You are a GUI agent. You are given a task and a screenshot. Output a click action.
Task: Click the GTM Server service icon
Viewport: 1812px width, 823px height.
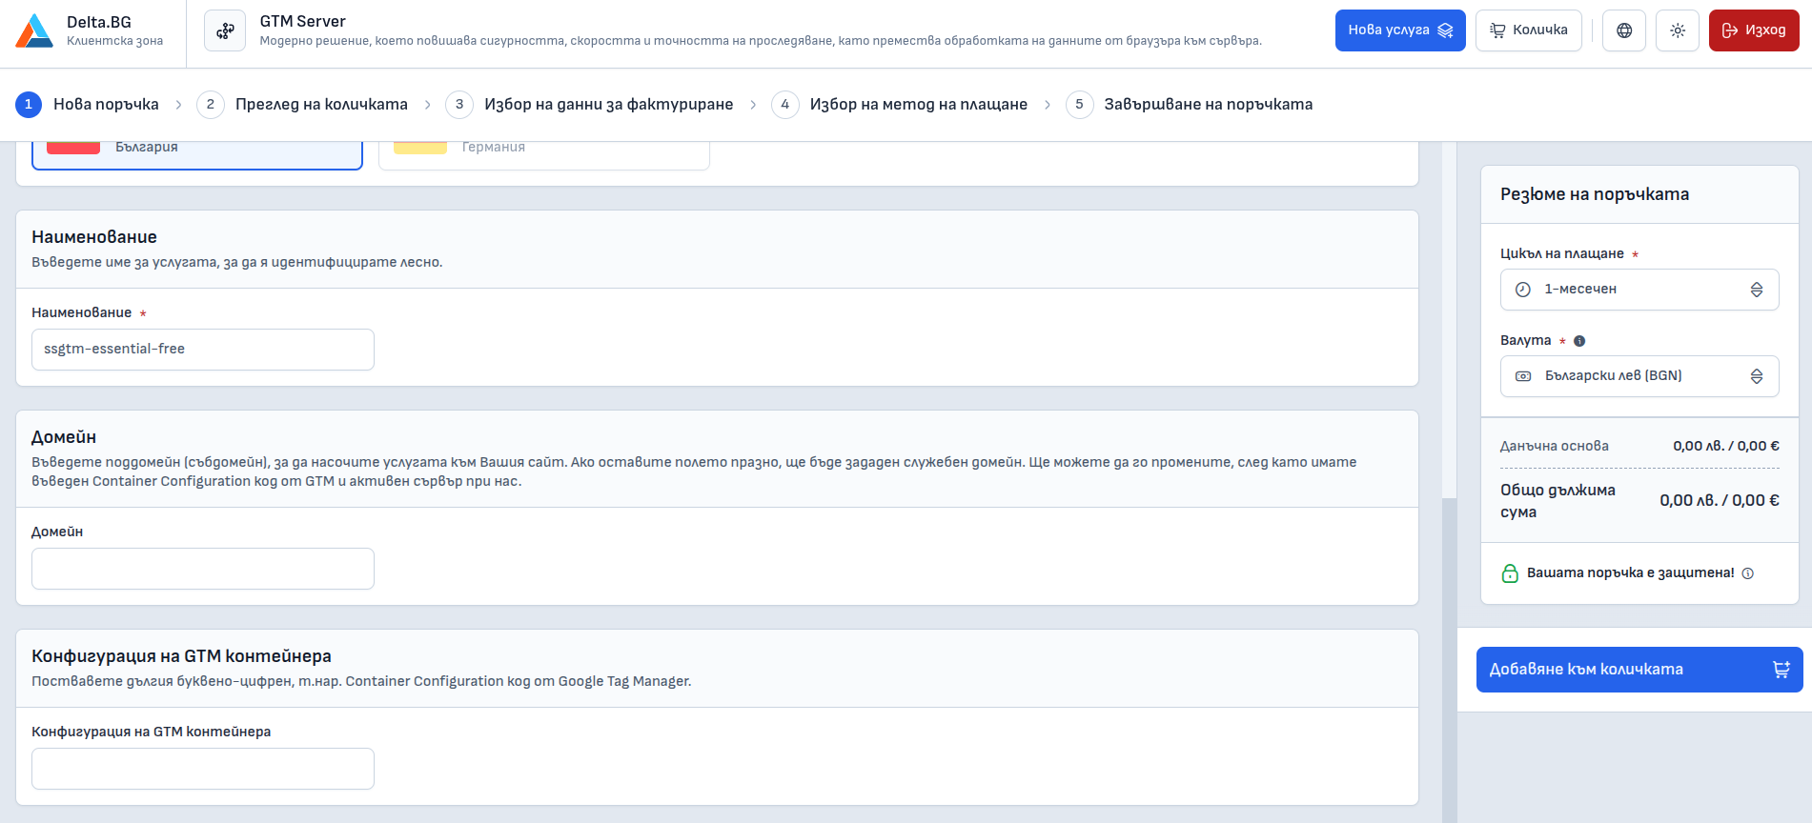coord(225,30)
